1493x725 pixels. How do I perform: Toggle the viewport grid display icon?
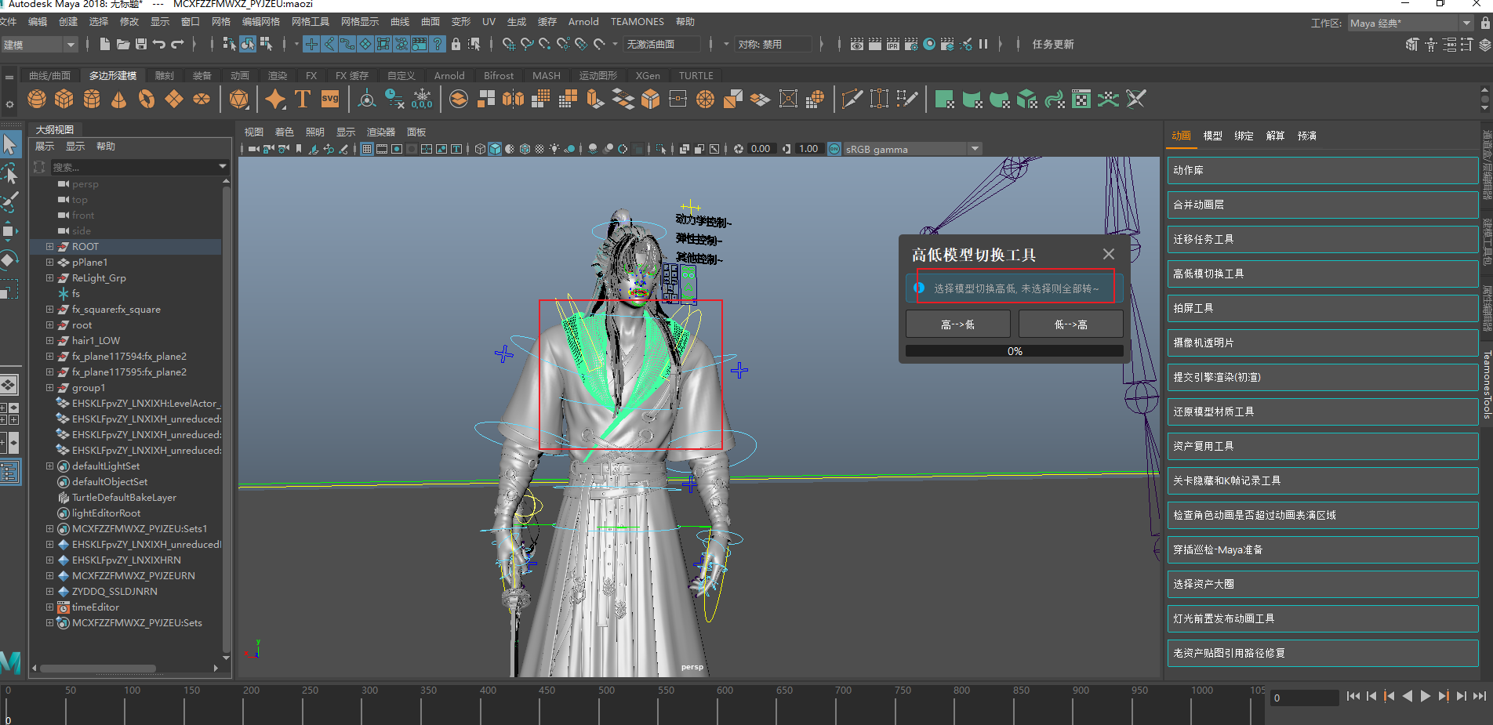pos(366,149)
